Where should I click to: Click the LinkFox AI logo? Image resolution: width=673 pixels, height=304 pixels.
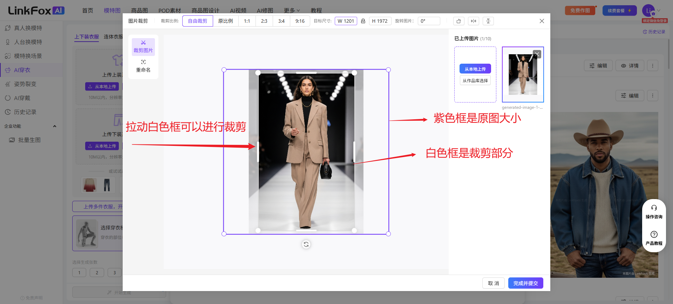point(36,10)
